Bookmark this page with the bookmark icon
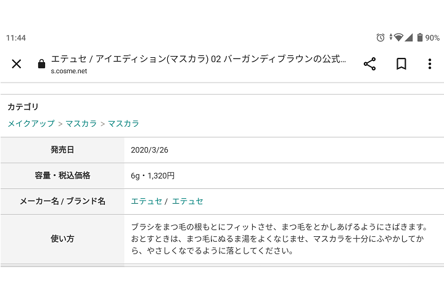The width and height of the screenshot is (444, 296). (x=401, y=64)
